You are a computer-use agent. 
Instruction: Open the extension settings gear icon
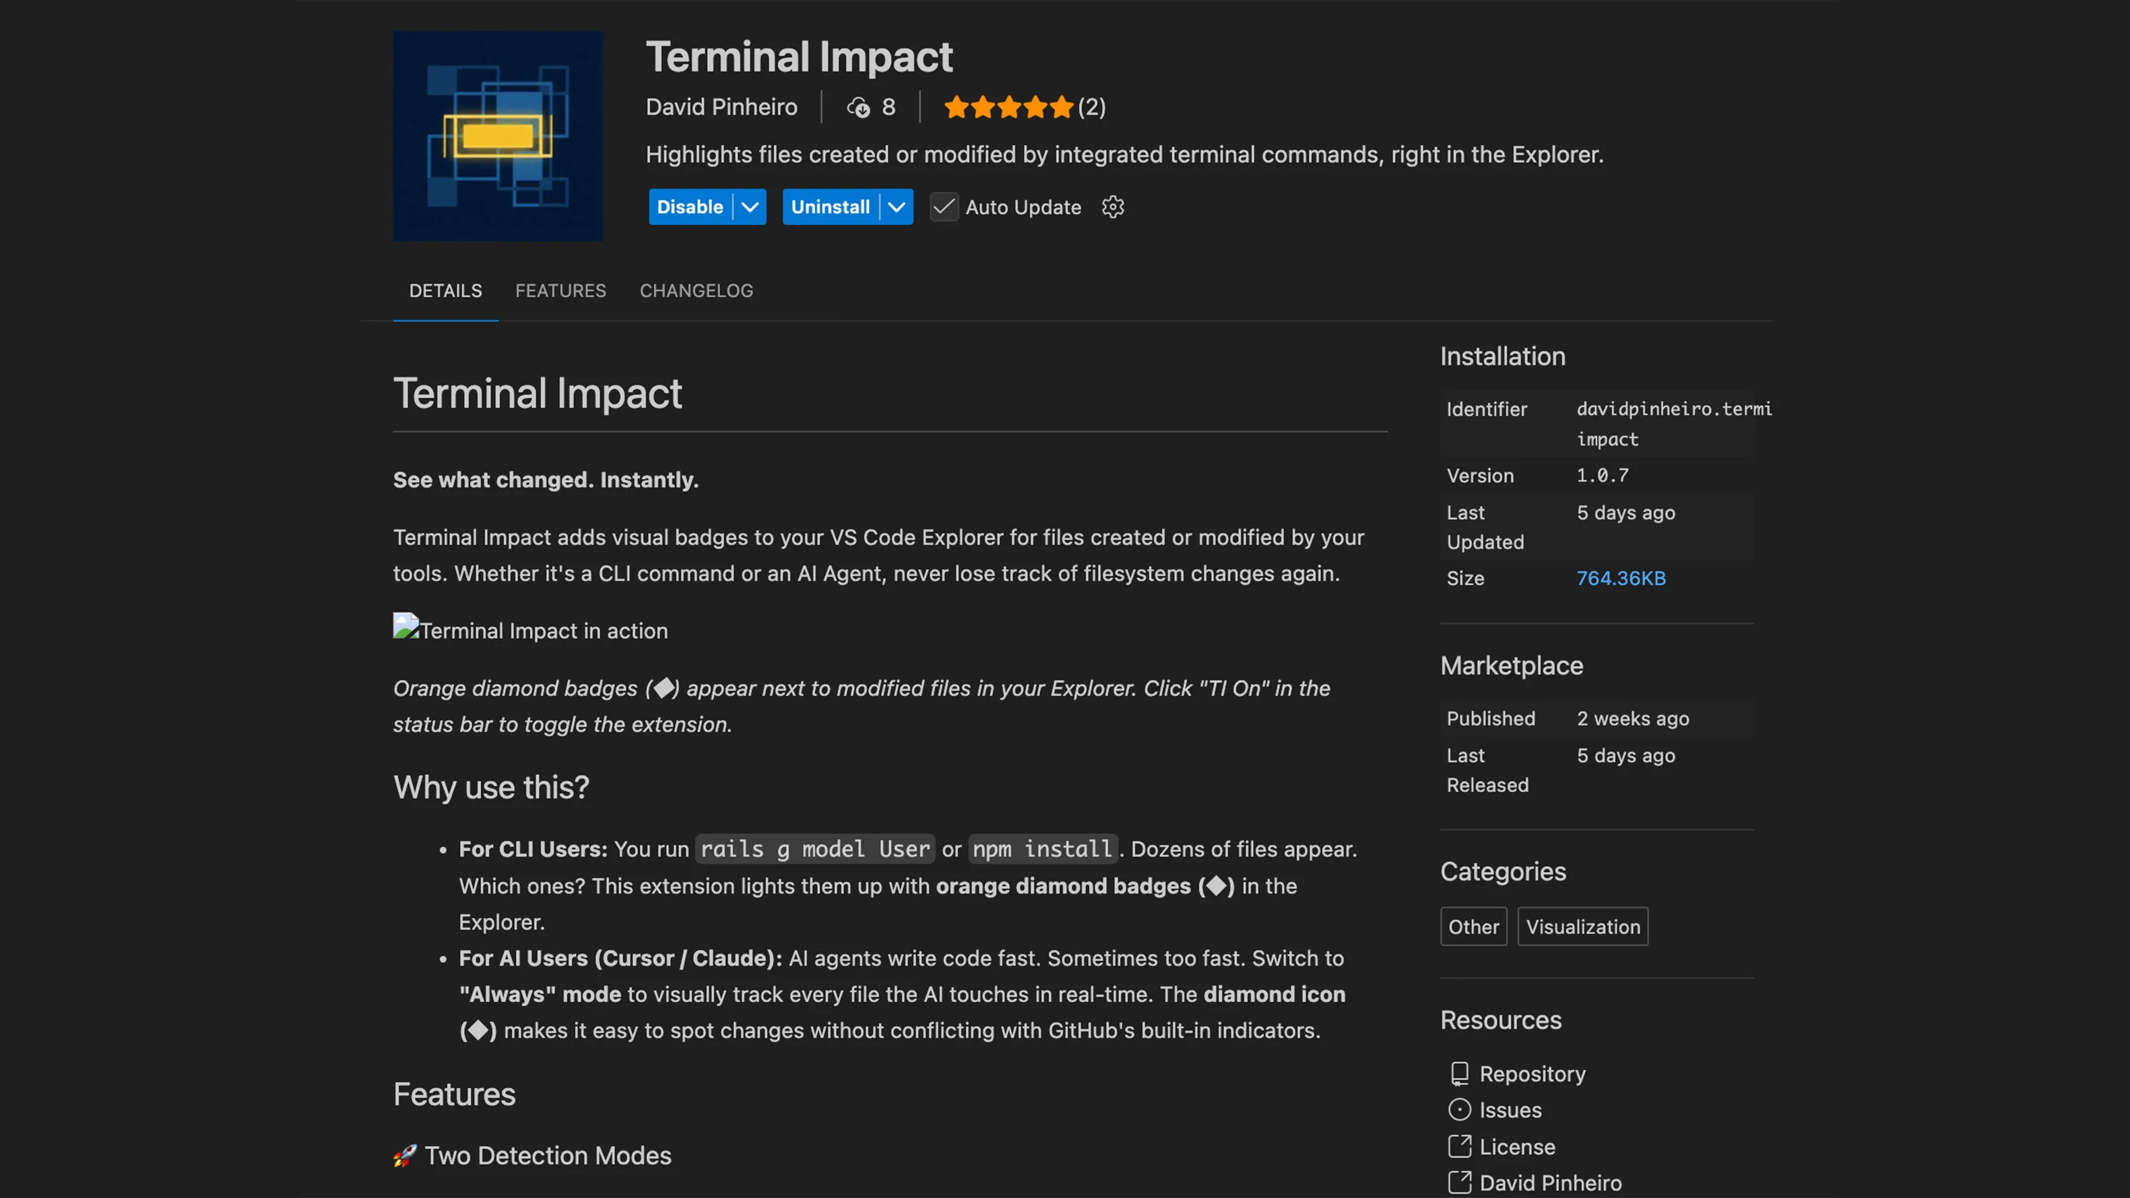[1112, 207]
